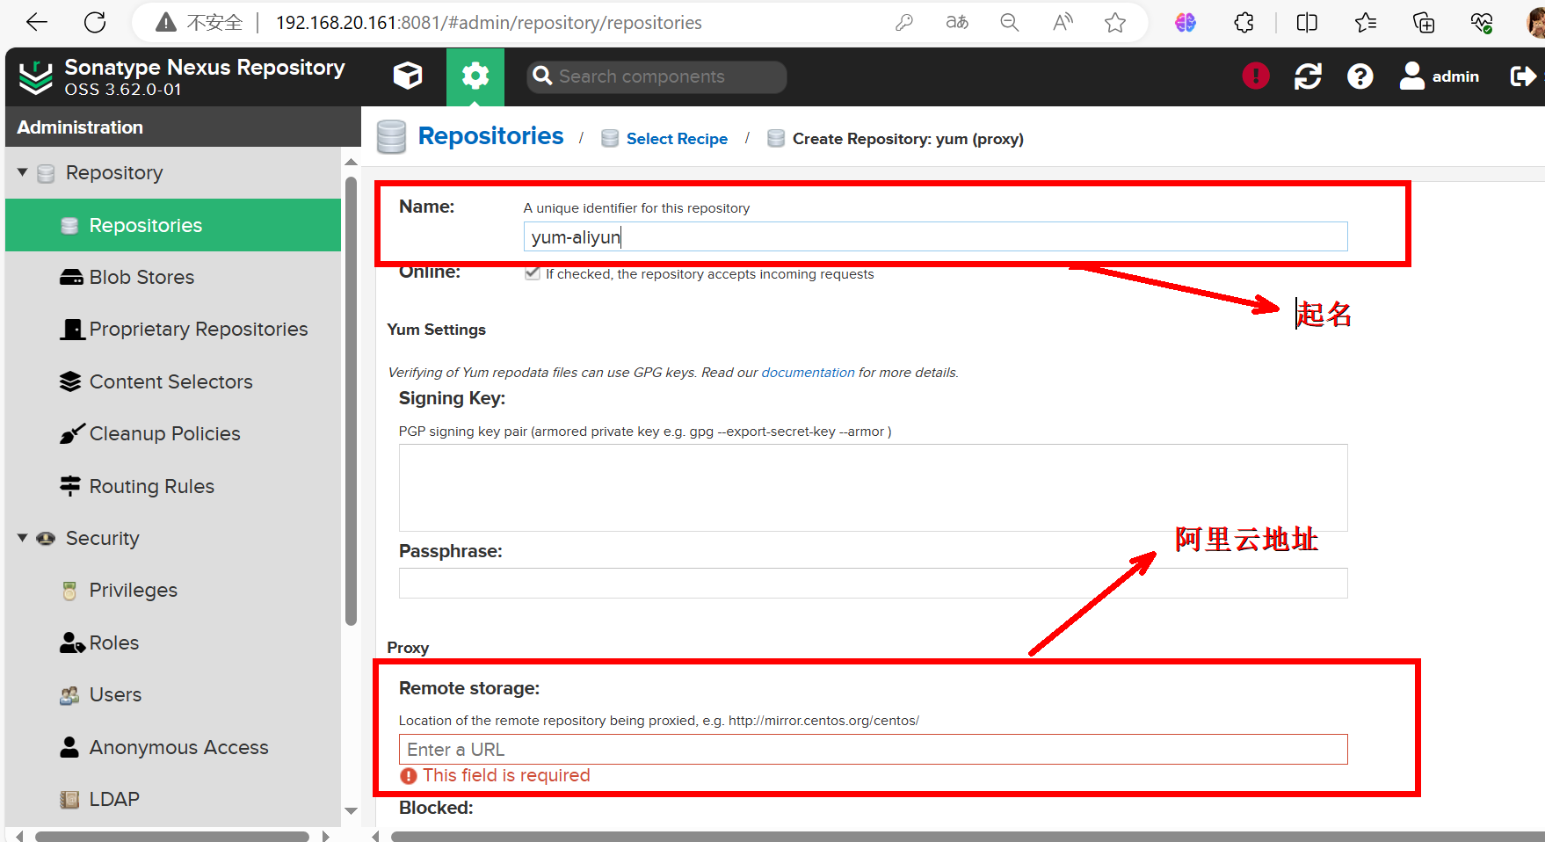Click the red system alert icon

coord(1256,76)
